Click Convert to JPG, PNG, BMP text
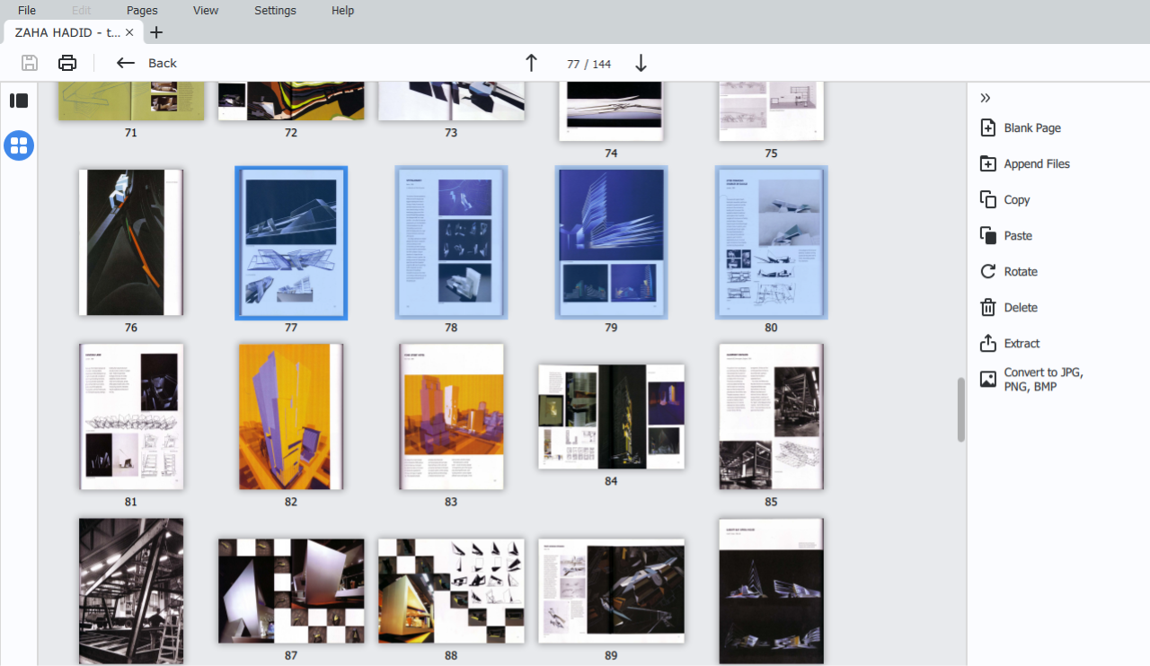 click(1044, 379)
